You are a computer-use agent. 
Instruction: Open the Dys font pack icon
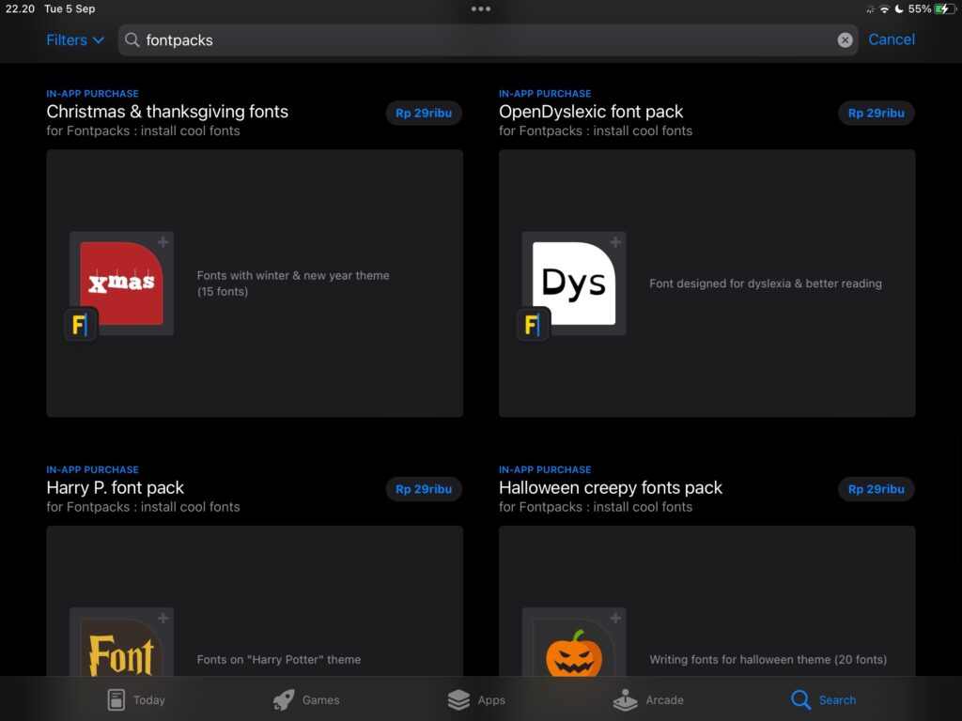[x=574, y=284]
